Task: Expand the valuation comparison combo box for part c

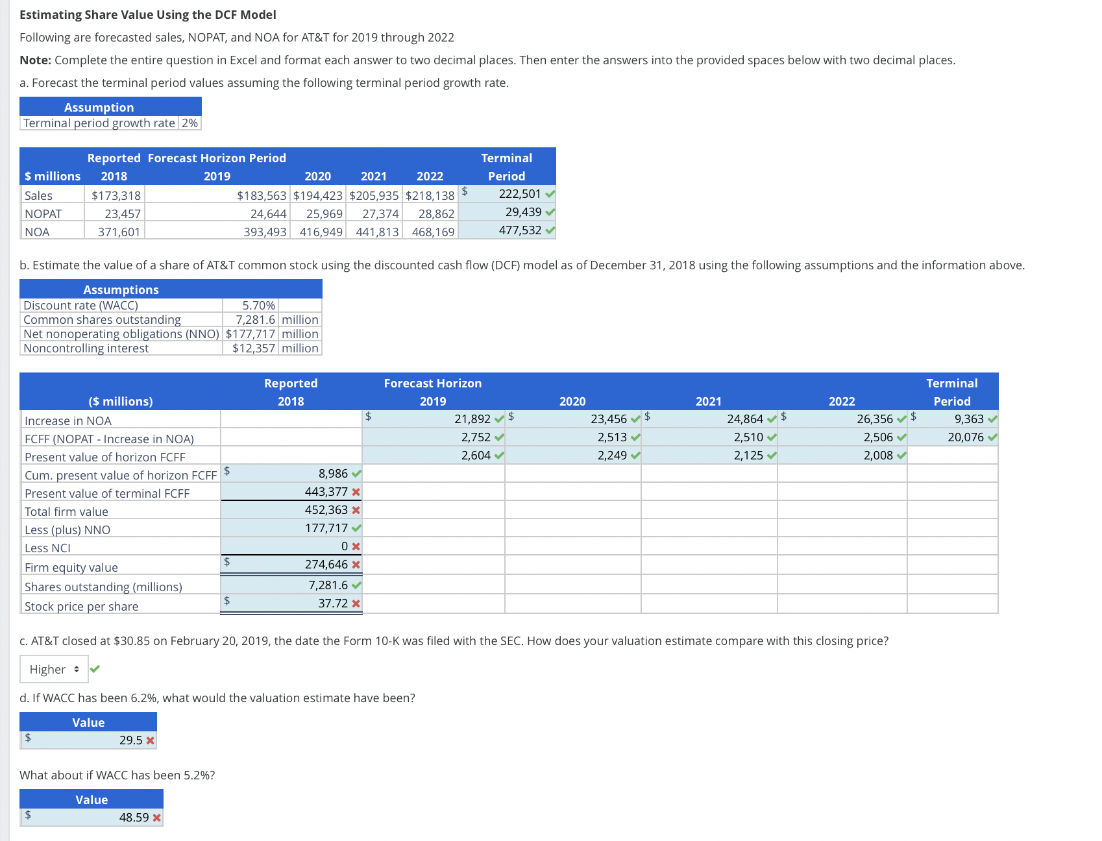Action: tap(54, 669)
